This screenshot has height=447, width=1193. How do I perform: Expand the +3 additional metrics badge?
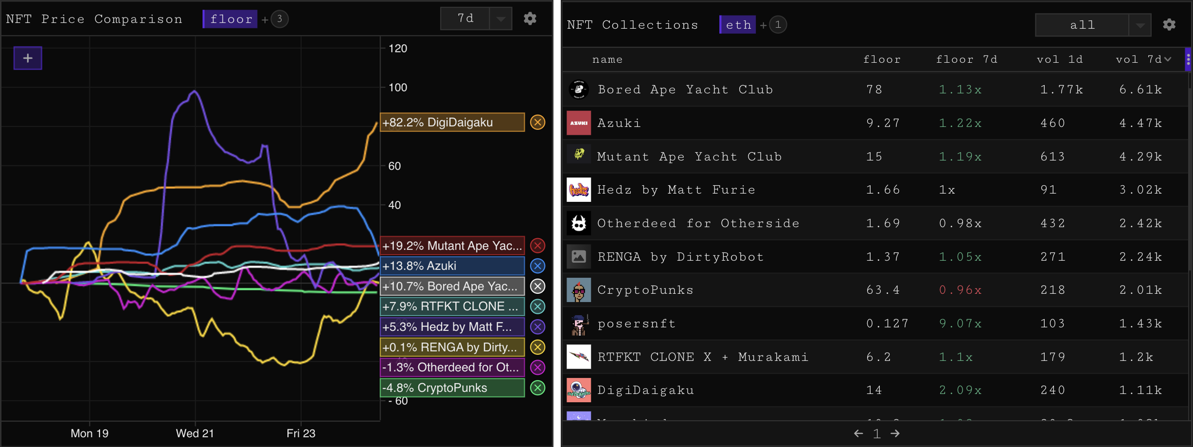[x=279, y=19]
